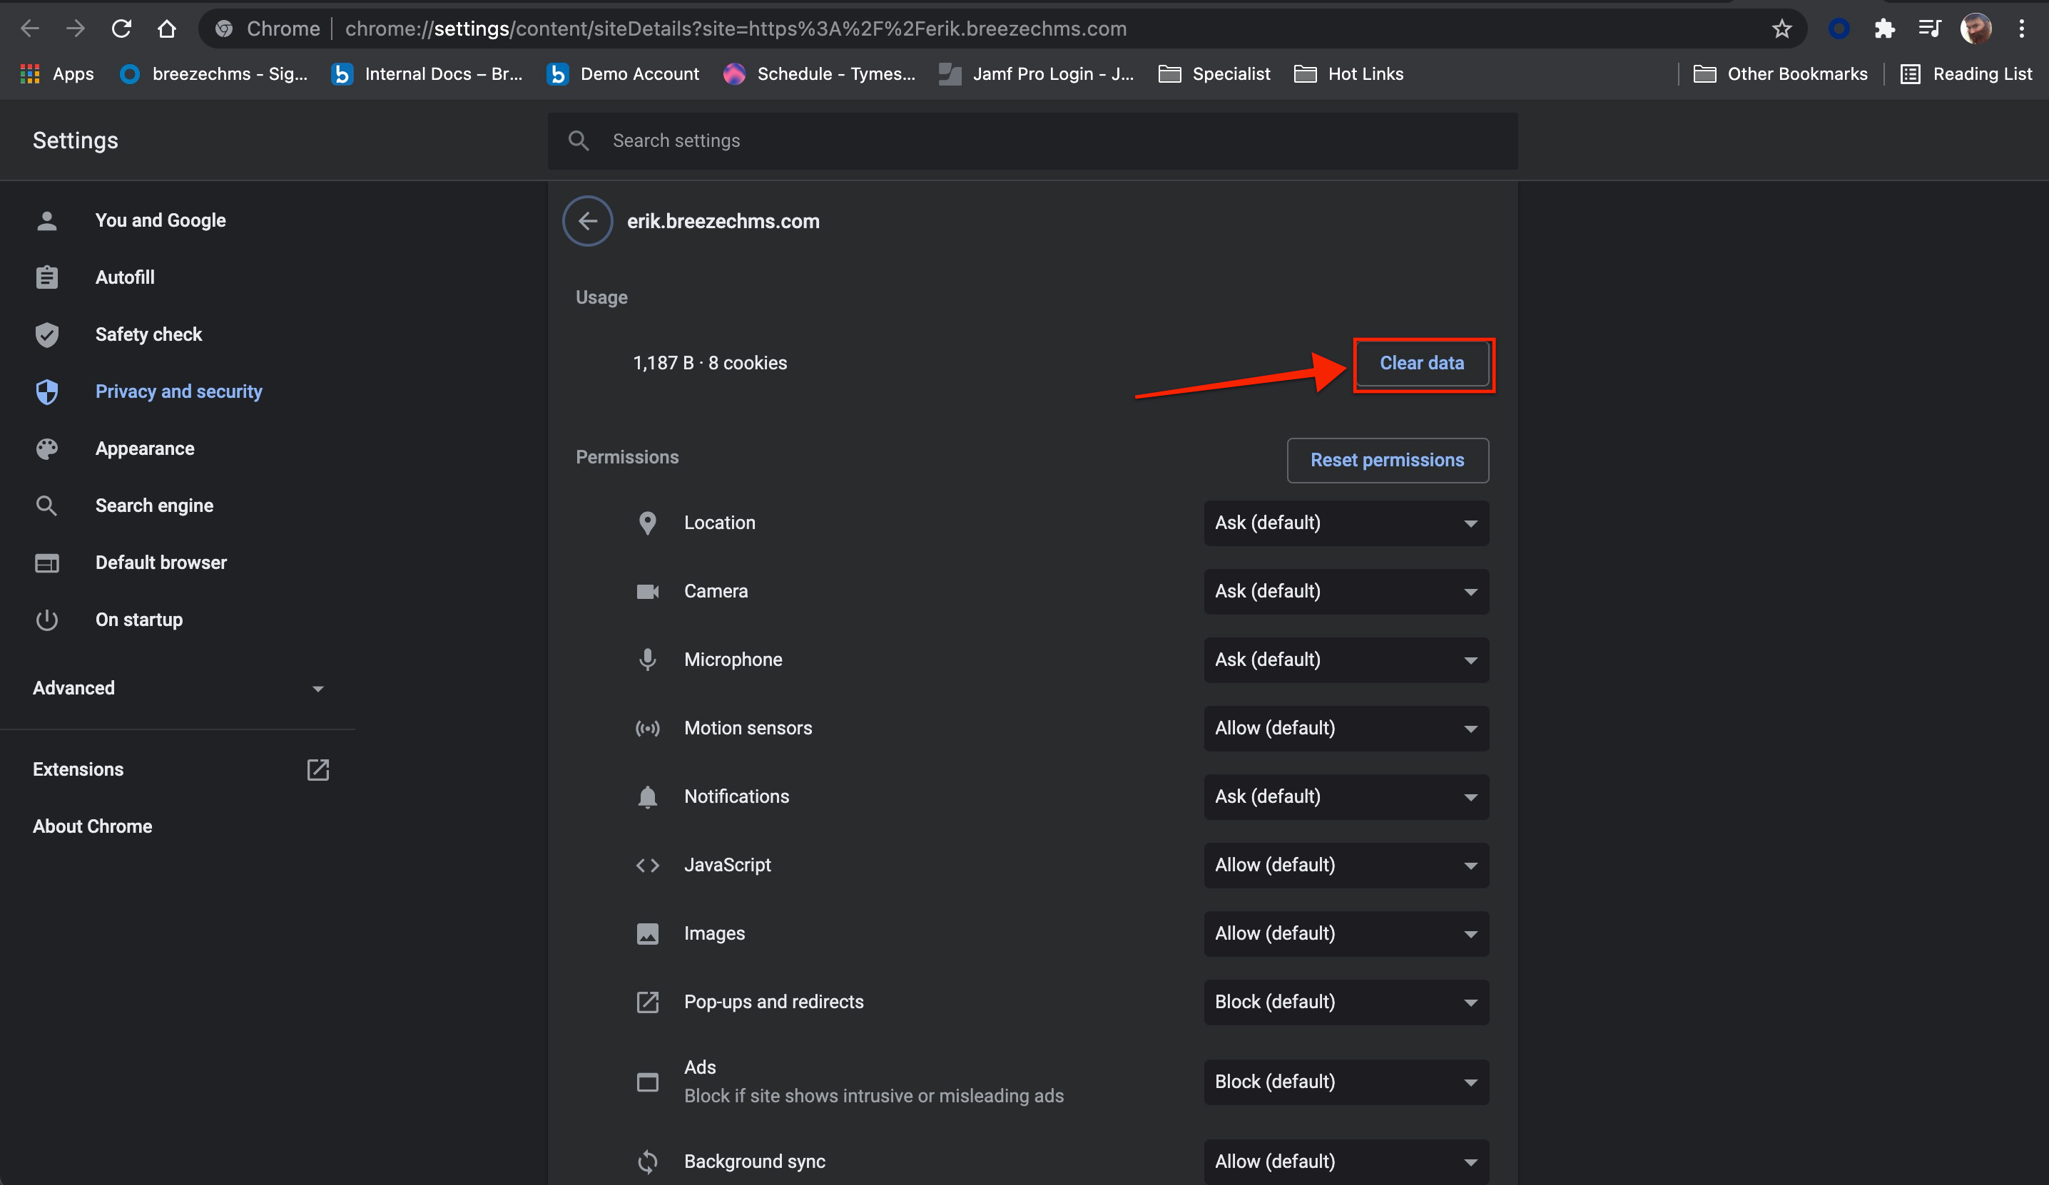Open Extensions via the external link icon
Viewport: 2049px width, 1185px height.
318,770
